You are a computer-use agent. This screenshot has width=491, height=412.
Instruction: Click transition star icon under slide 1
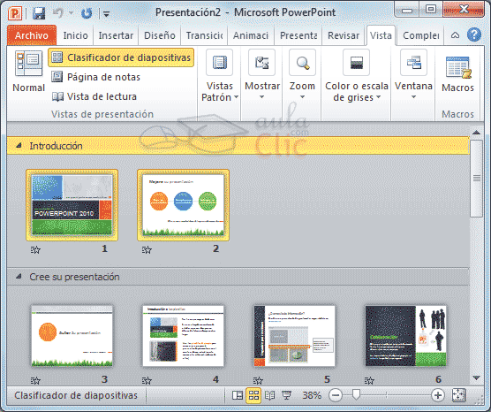[x=35, y=249]
